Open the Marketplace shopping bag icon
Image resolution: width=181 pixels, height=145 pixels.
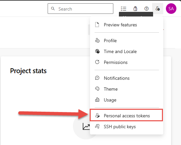coord(135,9)
